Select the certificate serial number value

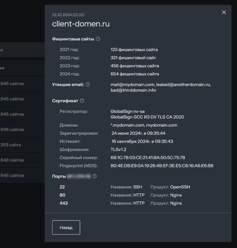[x=148, y=158]
